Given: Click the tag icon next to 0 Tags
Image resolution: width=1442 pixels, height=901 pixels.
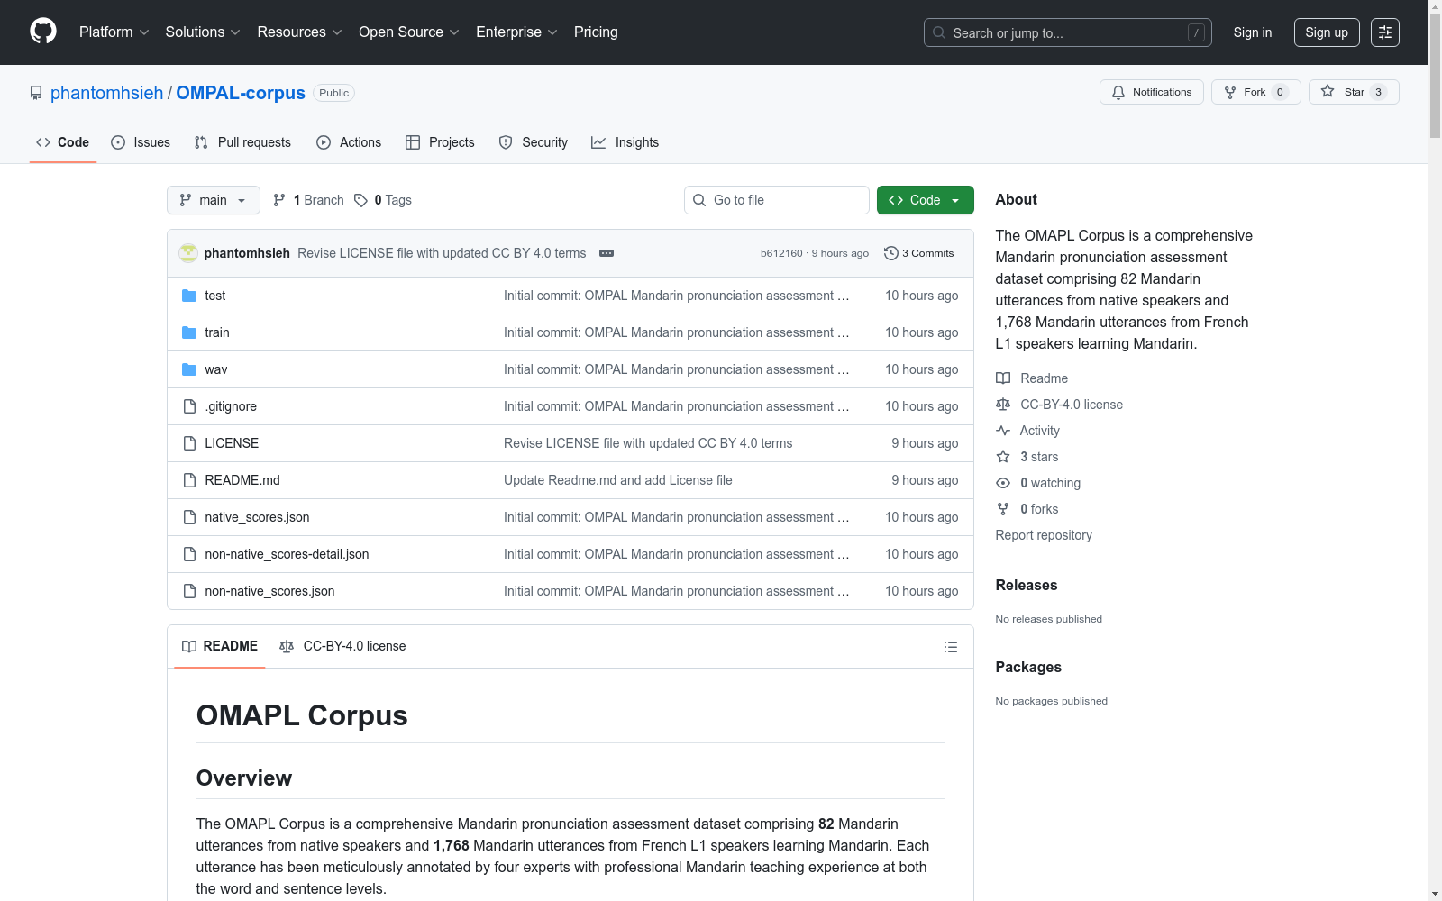Looking at the screenshot, I should pos(360,200).
